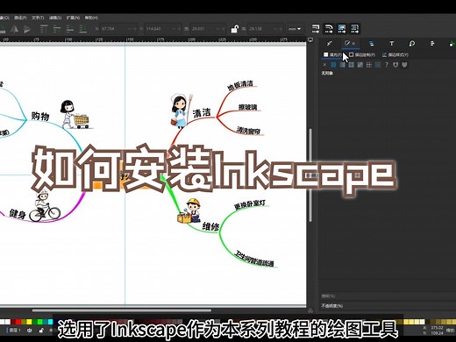Increase the X coordinate with plus button
Screen dimensions: 456x342
coord(135,29)
